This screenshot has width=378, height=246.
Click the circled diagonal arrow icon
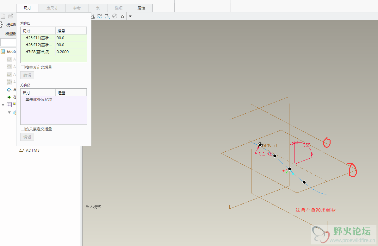point(115,16)
